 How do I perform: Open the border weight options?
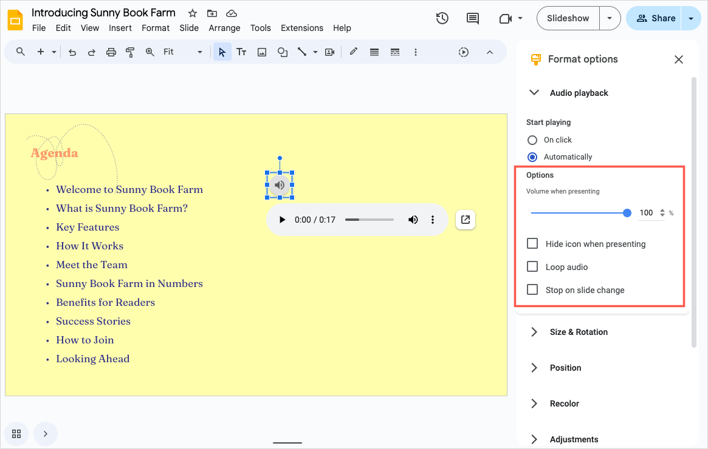(x=374, y=52)
